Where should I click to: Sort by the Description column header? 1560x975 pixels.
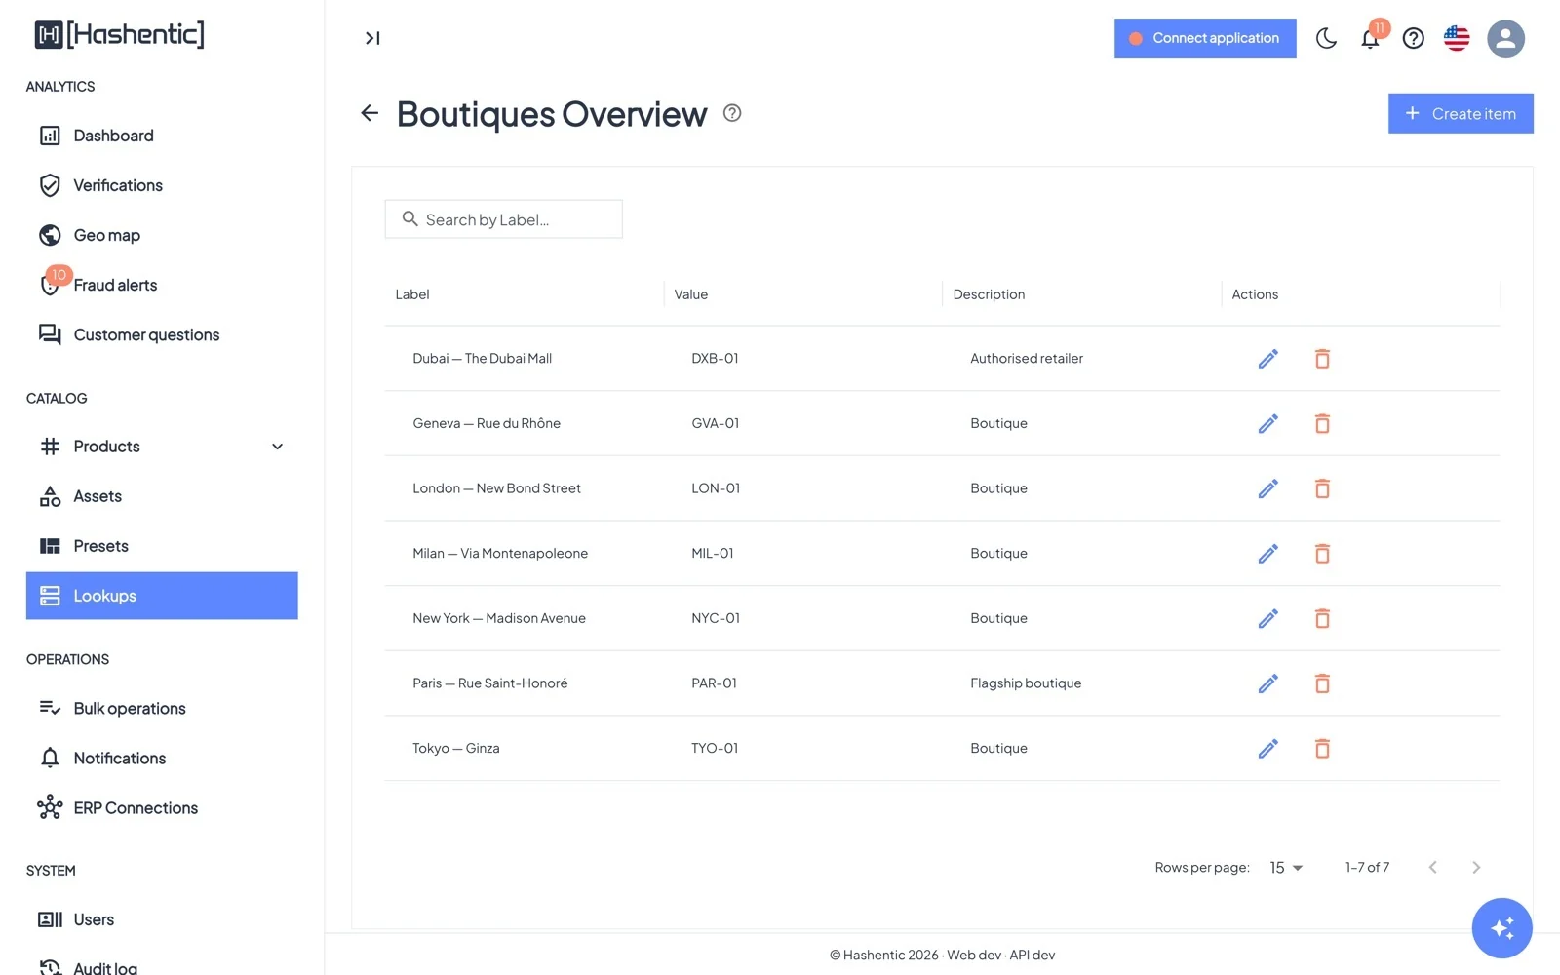(x=989, y=294)
